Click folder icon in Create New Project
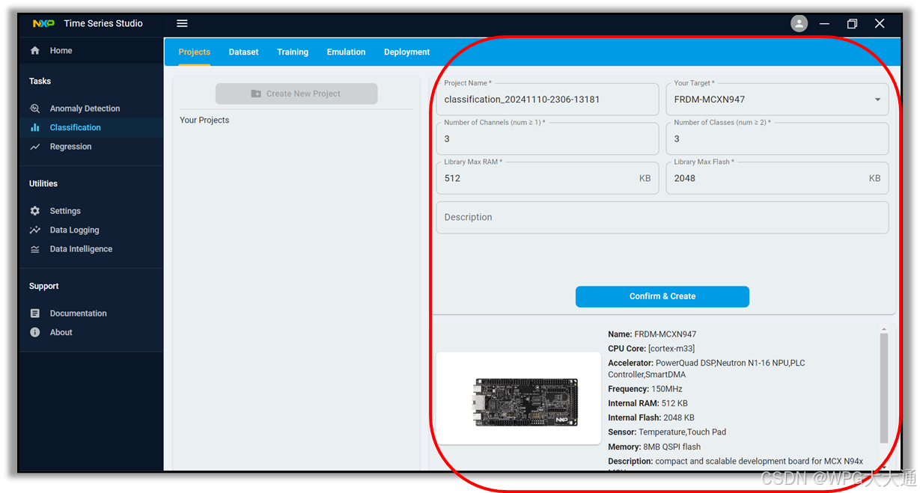This screenshot has height=493, width=920. point(256,94)
